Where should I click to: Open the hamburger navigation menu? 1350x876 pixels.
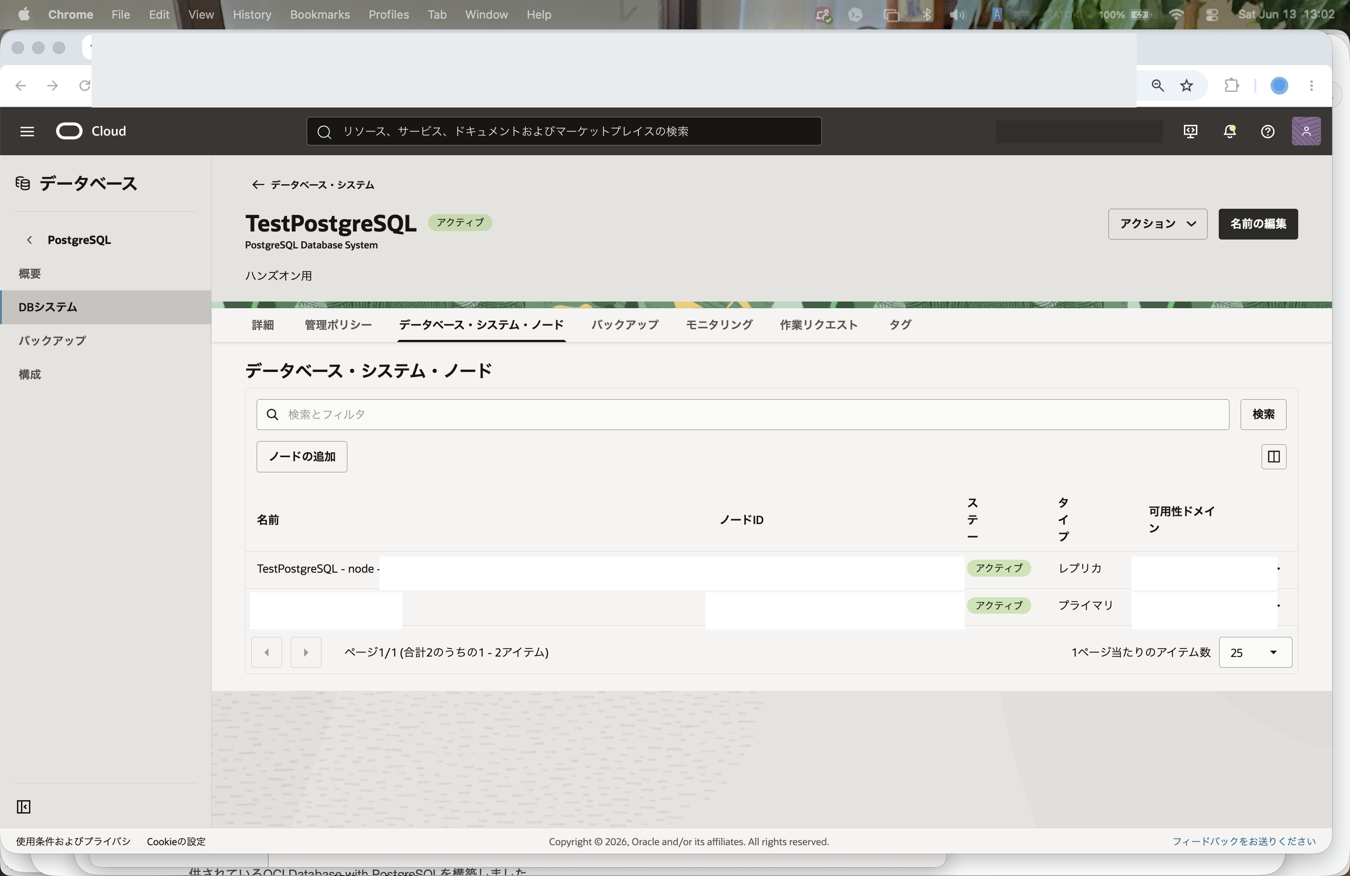point(27,132)
